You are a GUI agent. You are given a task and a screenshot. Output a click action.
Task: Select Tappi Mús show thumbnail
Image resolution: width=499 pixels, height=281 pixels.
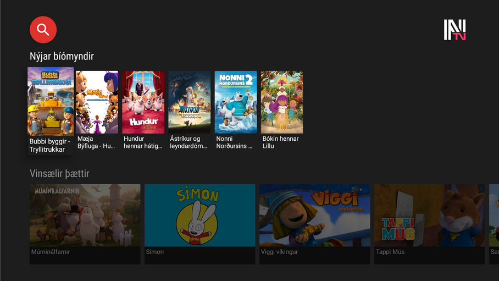[430, 215]
